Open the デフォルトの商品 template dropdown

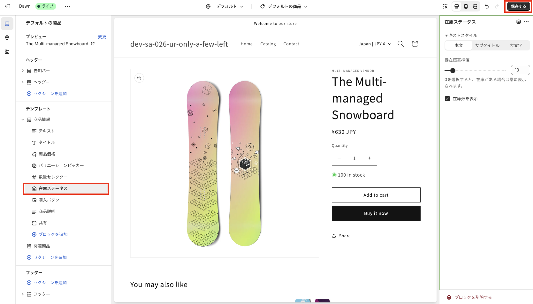284,6
